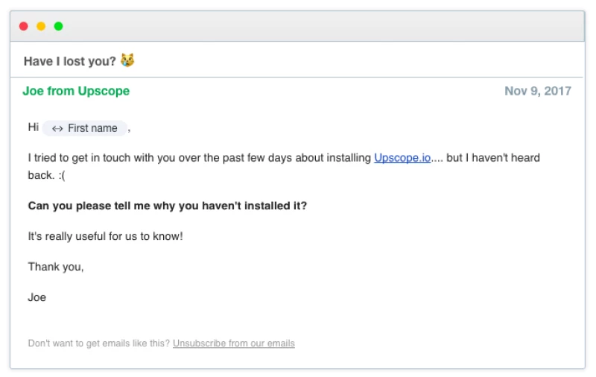Click the crying cat emoji in subject

(x=127, y=60)
